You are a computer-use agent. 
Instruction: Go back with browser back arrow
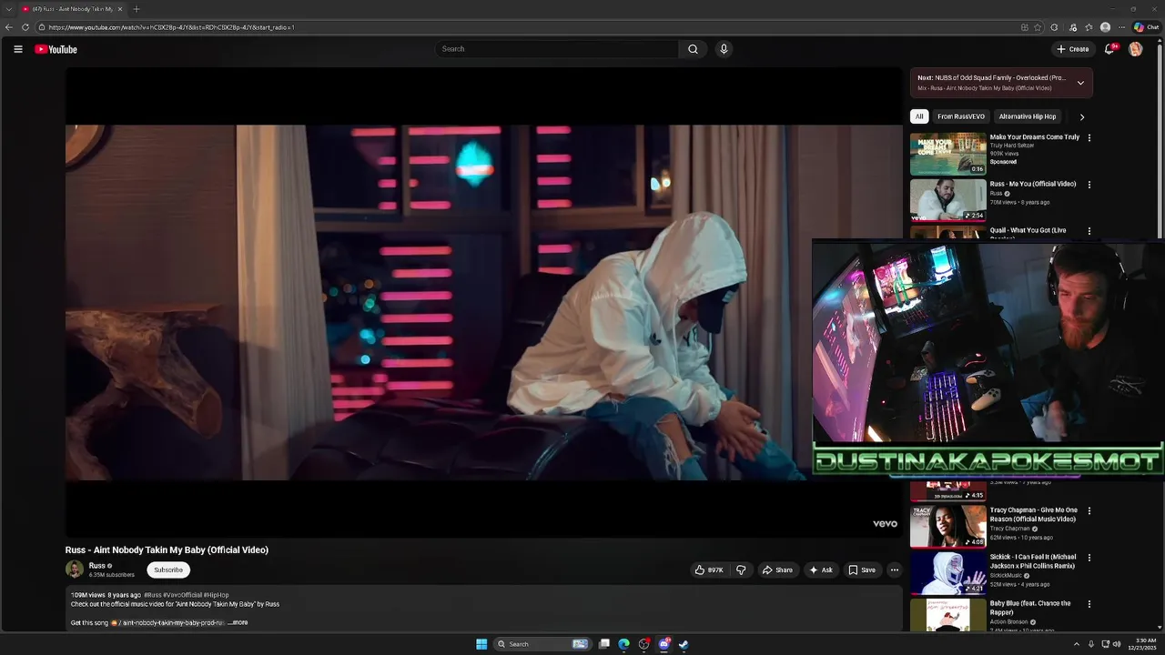(x=9, y=27)
